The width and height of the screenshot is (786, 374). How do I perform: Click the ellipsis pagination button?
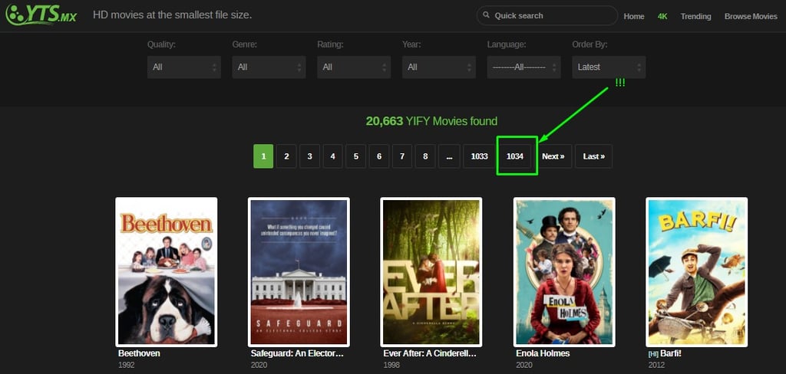point(449,156)
